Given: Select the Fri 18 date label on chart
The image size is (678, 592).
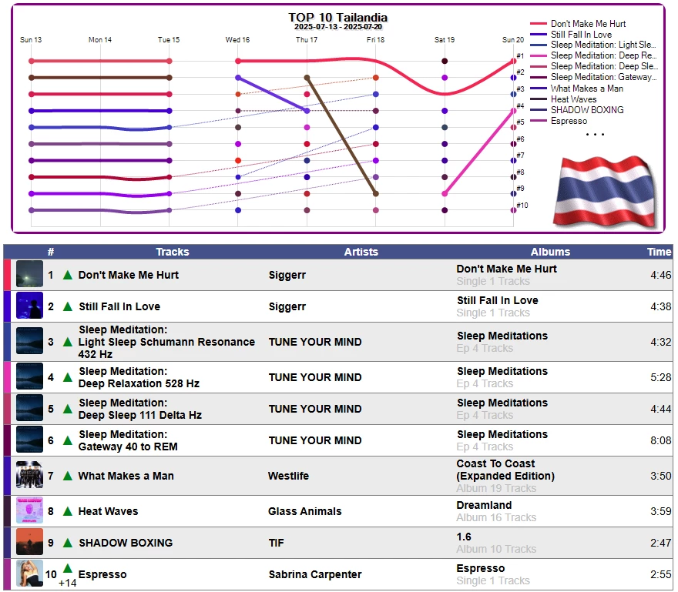Looking at the screenshot, I should point(375,40).
